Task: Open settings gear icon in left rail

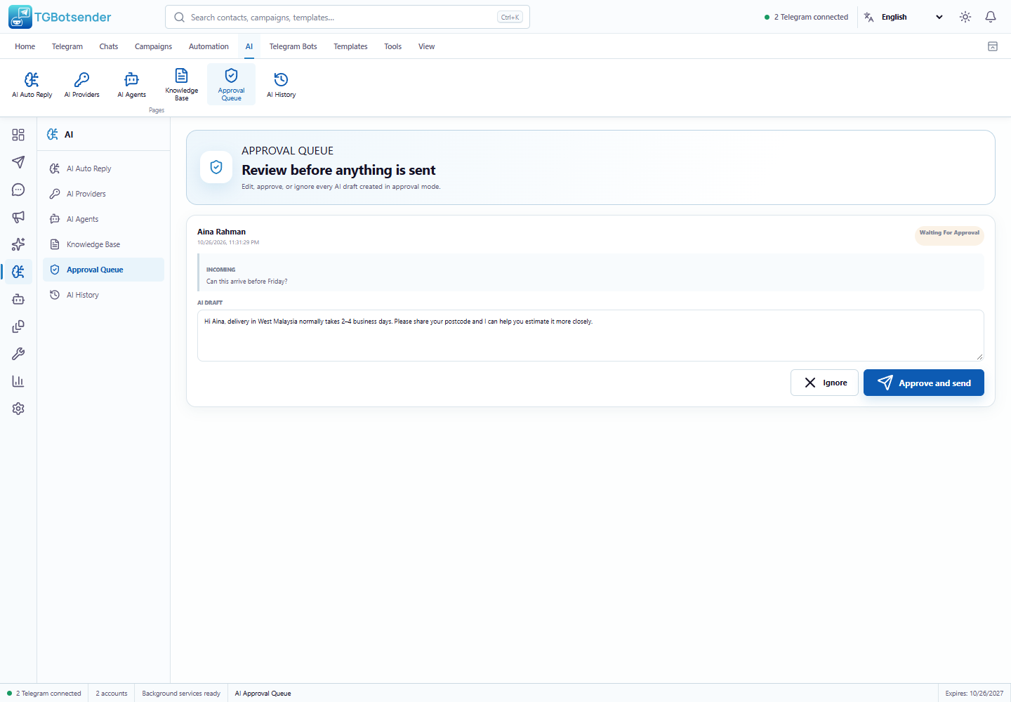Action: click(x=18, y=409)
